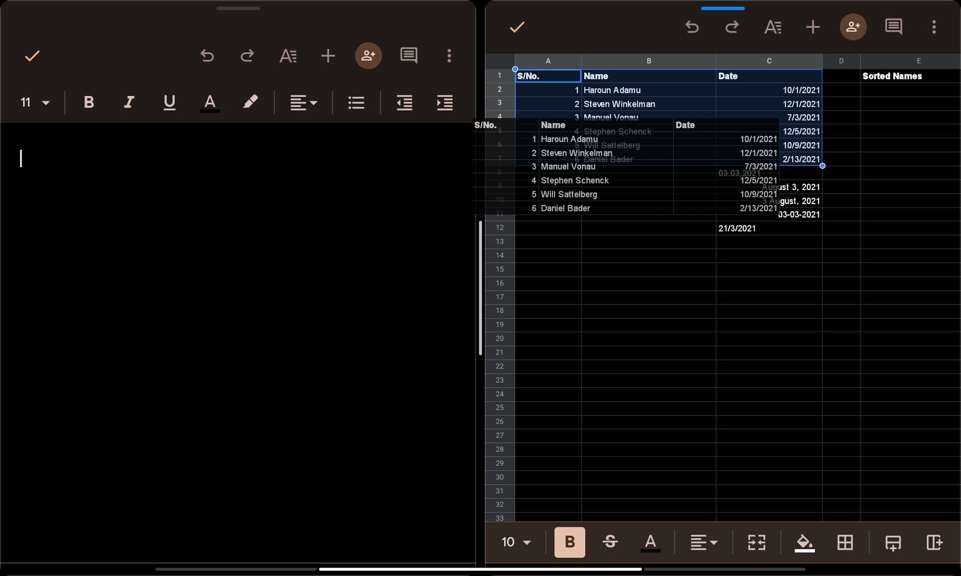The width and height of the screenshot is (961, 576).
Task: Select row 12 header
Action: tap(500, 228)
